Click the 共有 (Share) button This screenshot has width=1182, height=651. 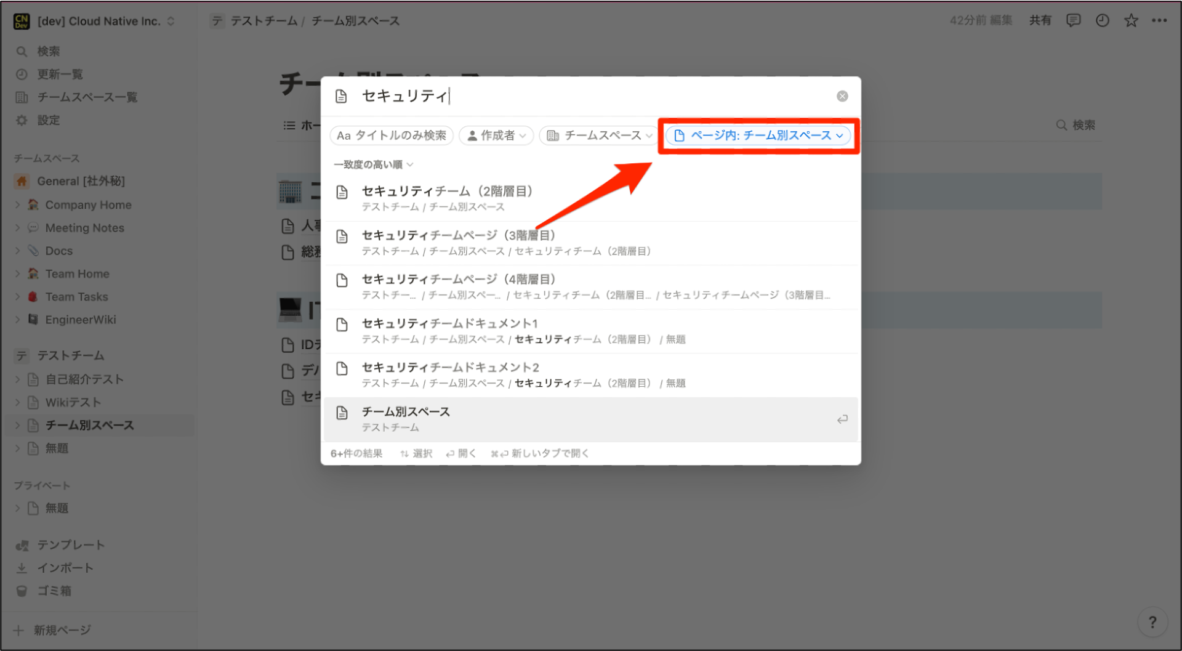pyautogui.click(x=1040, y=20)
